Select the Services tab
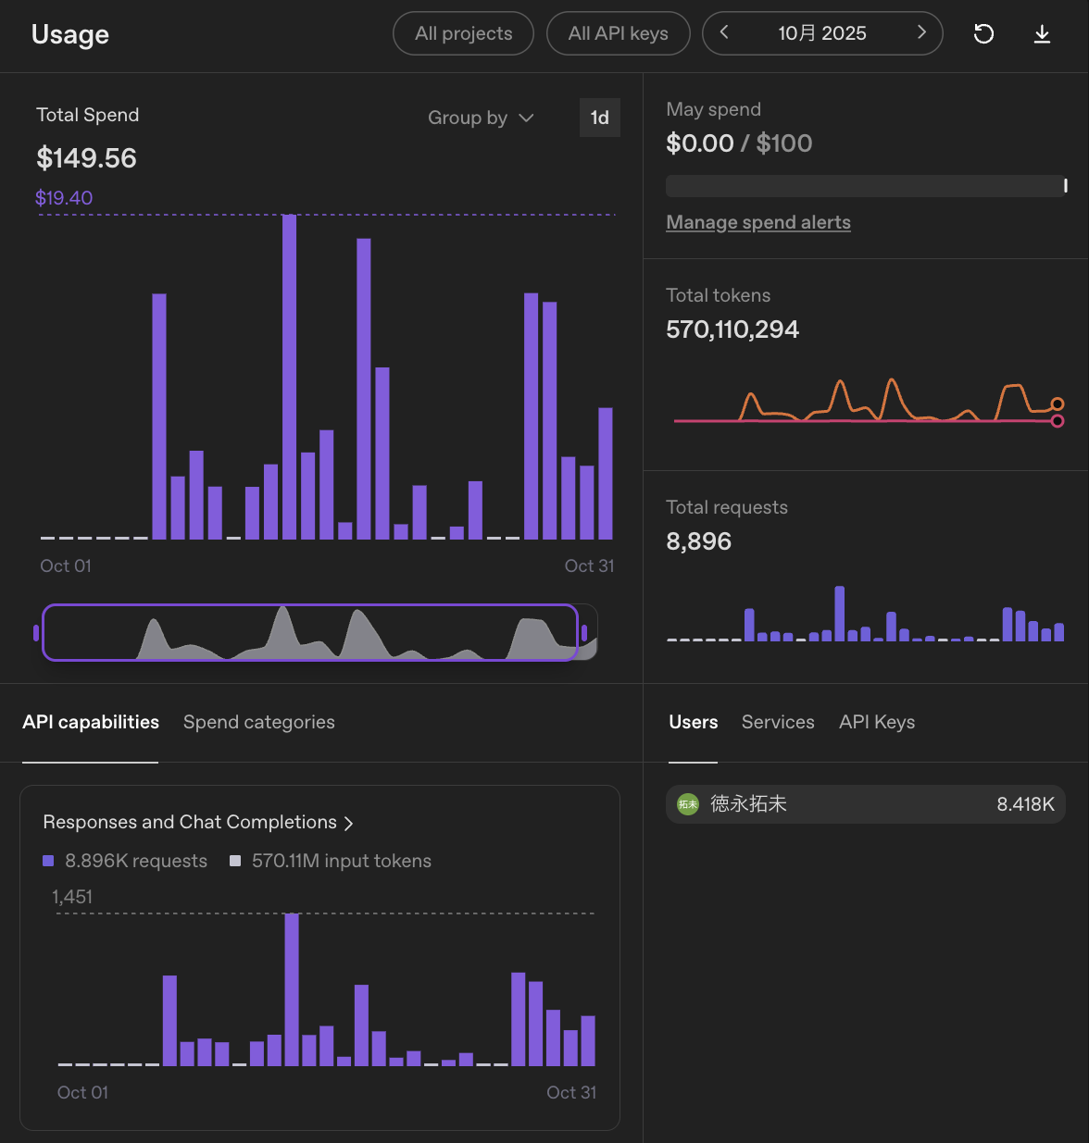Image resolution: width=1089 pixels, height=1143 pixels. click(778, 722)
